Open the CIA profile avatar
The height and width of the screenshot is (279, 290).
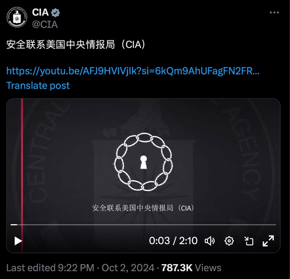pos(17,17)
